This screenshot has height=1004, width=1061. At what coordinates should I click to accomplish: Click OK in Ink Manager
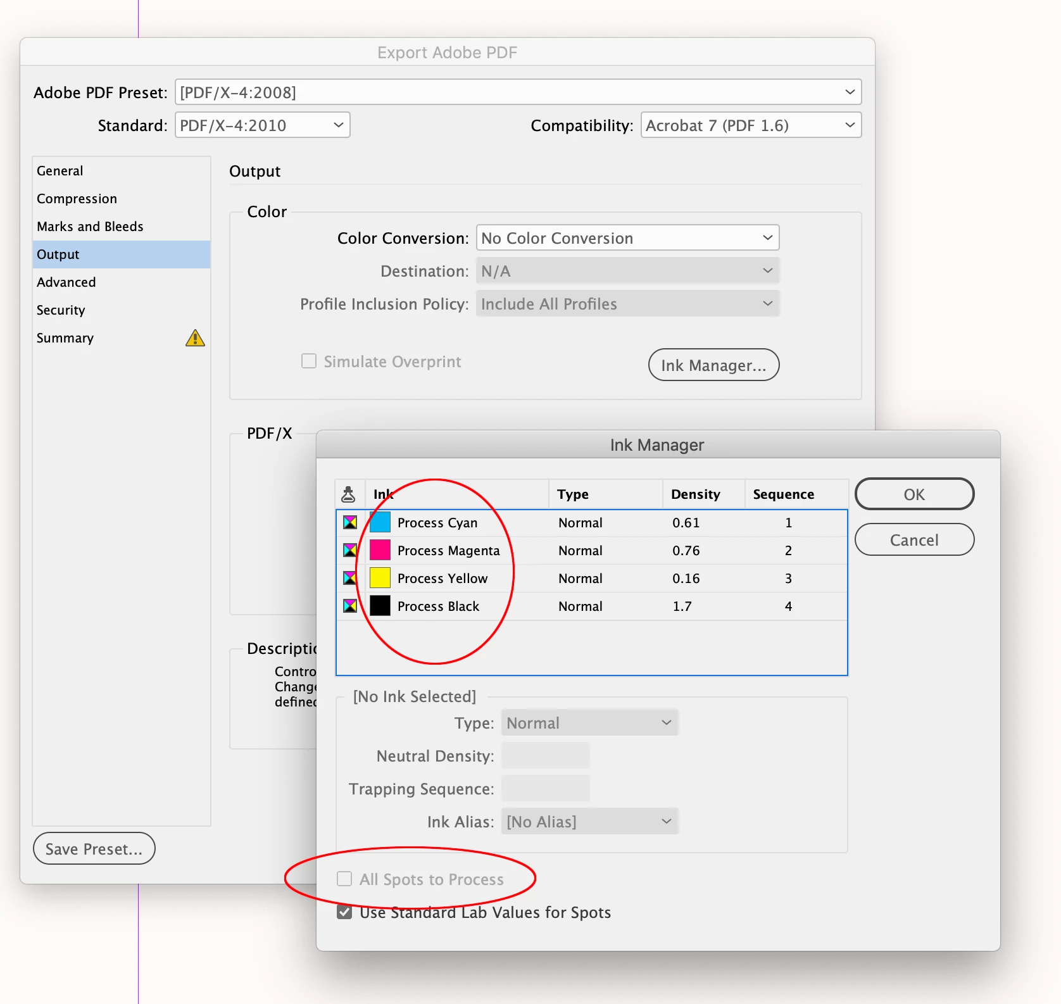914,494
